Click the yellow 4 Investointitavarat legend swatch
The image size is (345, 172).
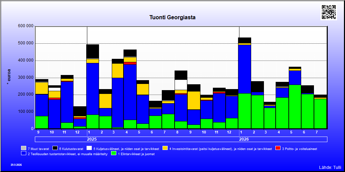(165, 148)
